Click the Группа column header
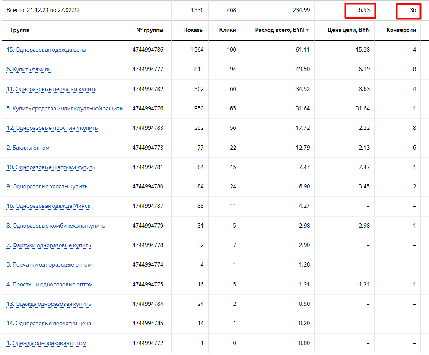429x355 pixels. click(20, 30)
